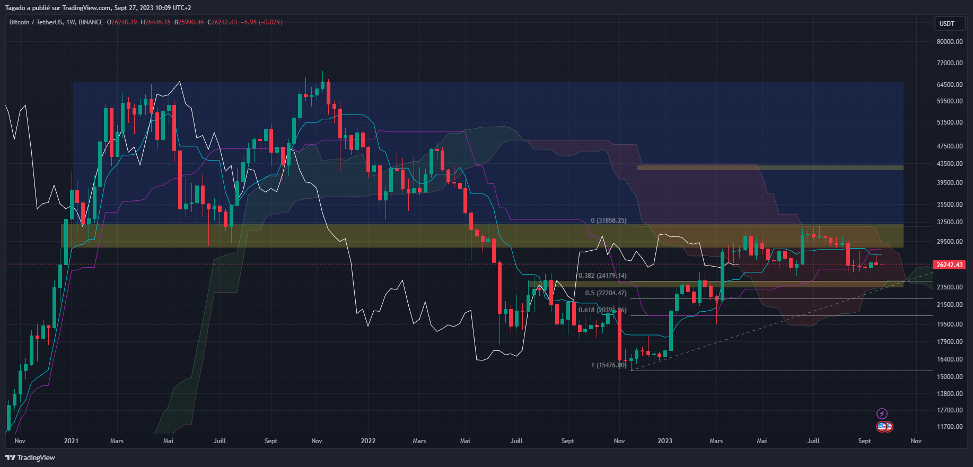Image resolution: width=973 pixels, height=467 pixels.
Task: Click the 2021 label on time axis
Action: pos(71,441)
